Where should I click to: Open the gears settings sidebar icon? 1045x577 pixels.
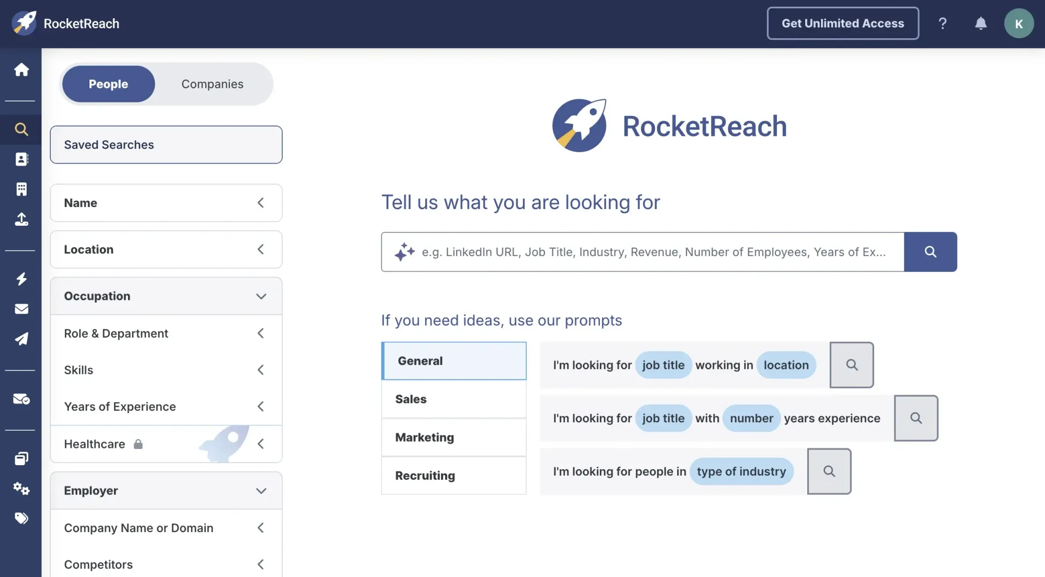[x=21, y=488]
